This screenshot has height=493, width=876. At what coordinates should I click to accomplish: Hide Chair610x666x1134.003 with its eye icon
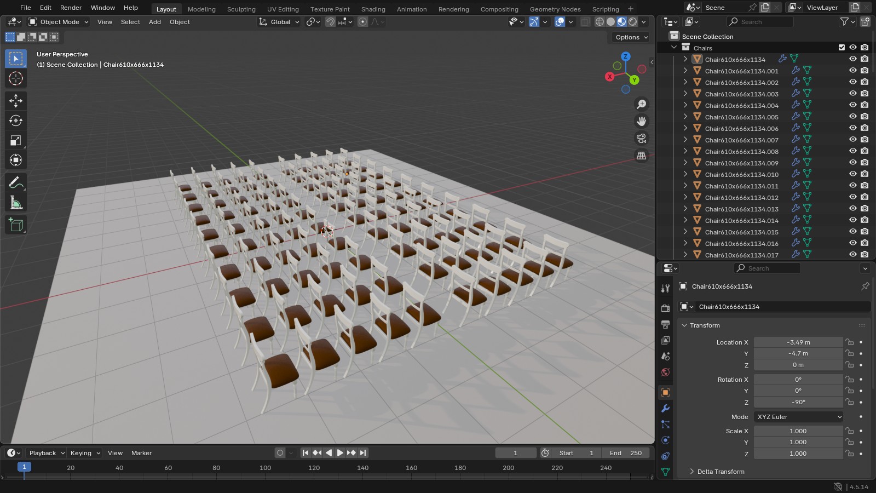tap(853, 94)
